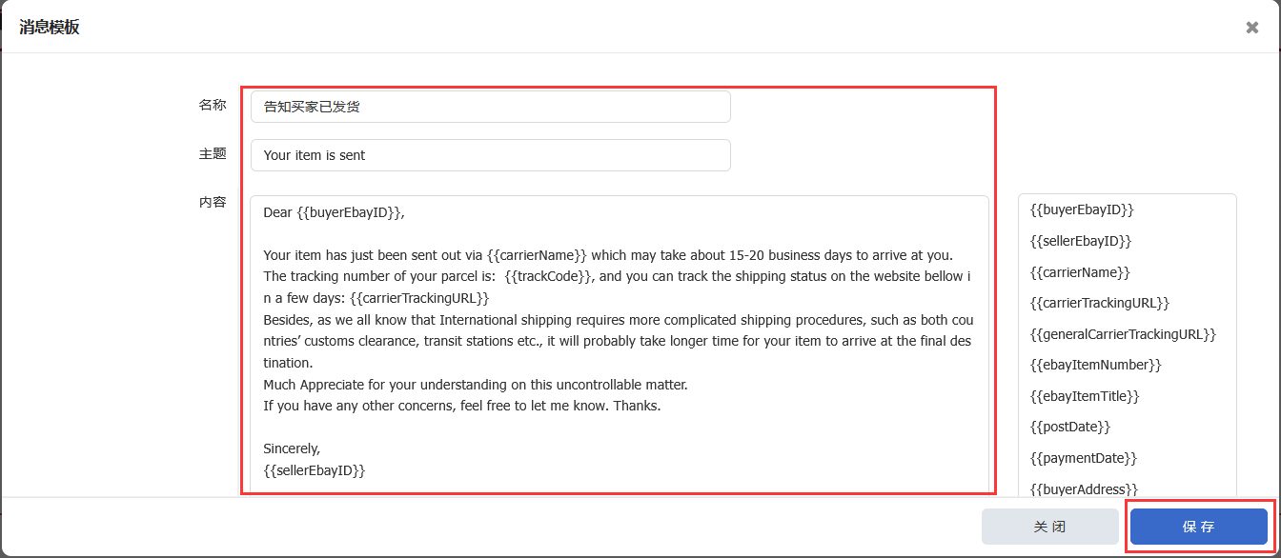Click the 名称 field containing 告知买家已发货
1281x558 pixels.
click(490, 107)
